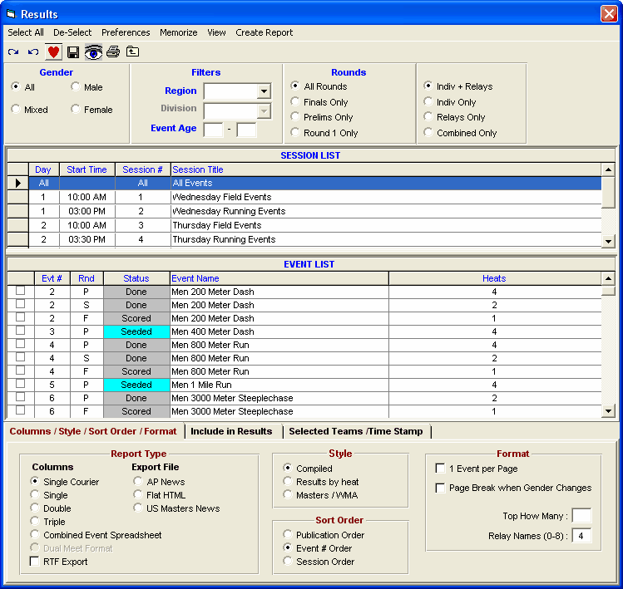
Task: Click the Event Name column header
Action: click(279, 278)
